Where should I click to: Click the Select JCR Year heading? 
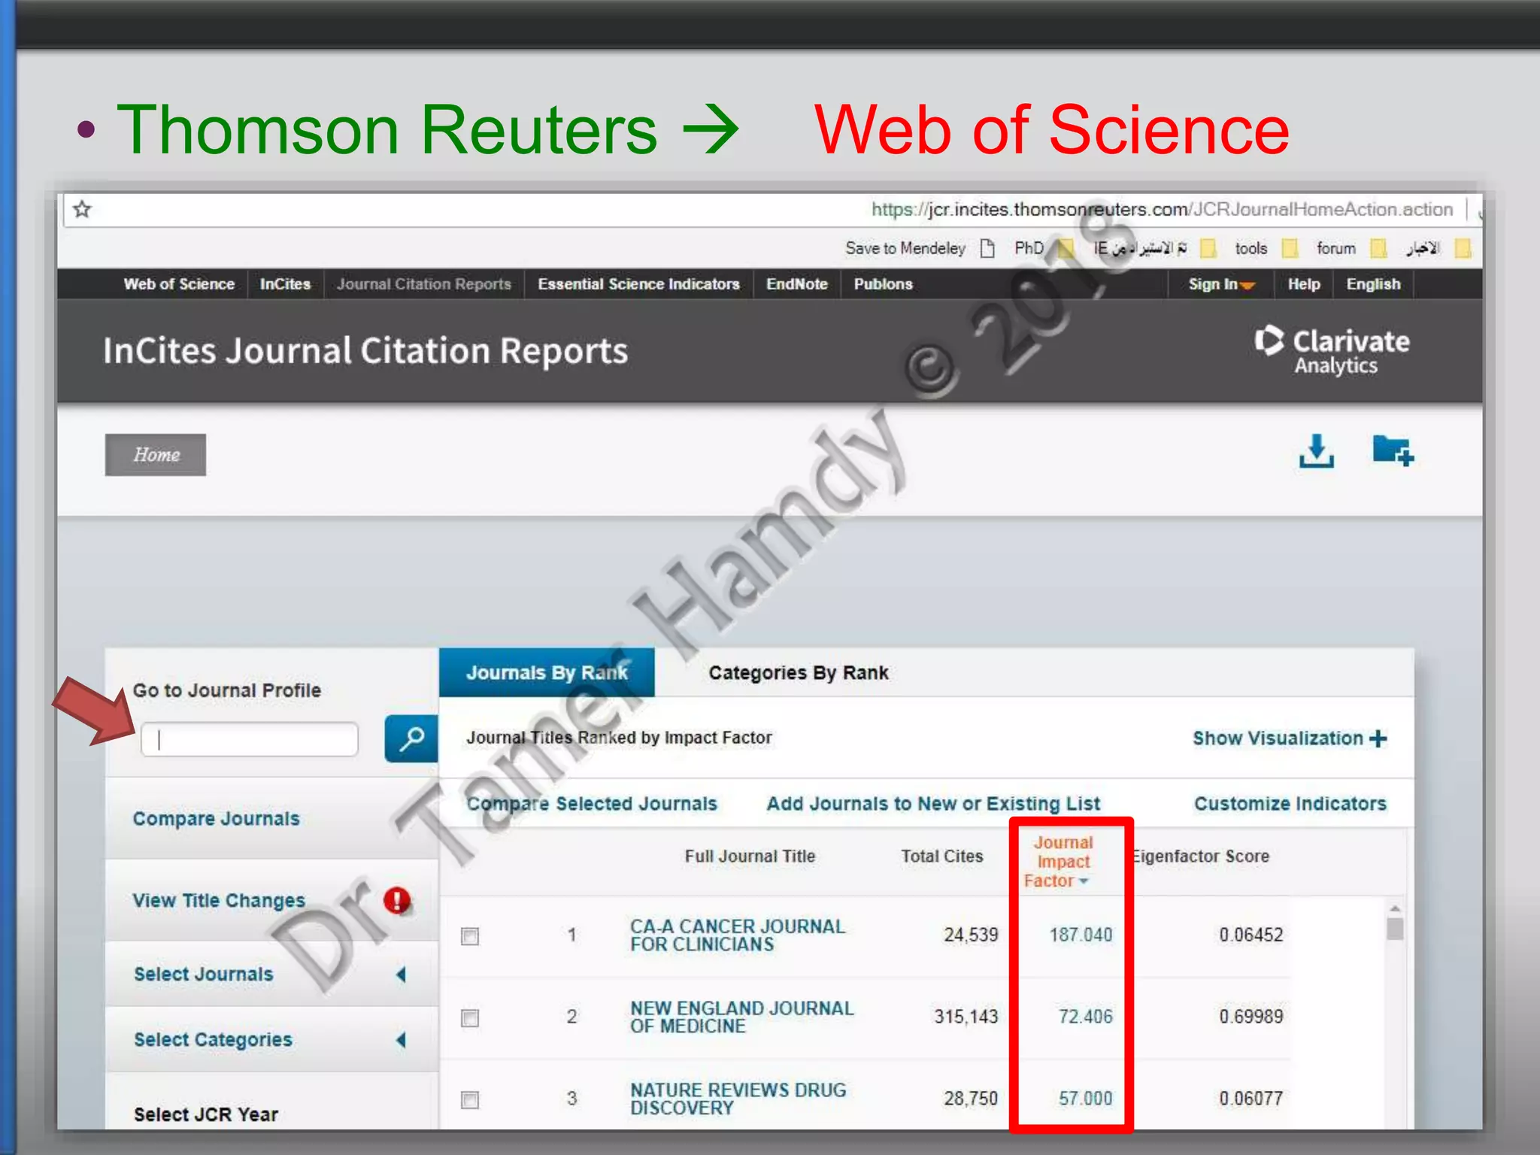click(206, 1114)
